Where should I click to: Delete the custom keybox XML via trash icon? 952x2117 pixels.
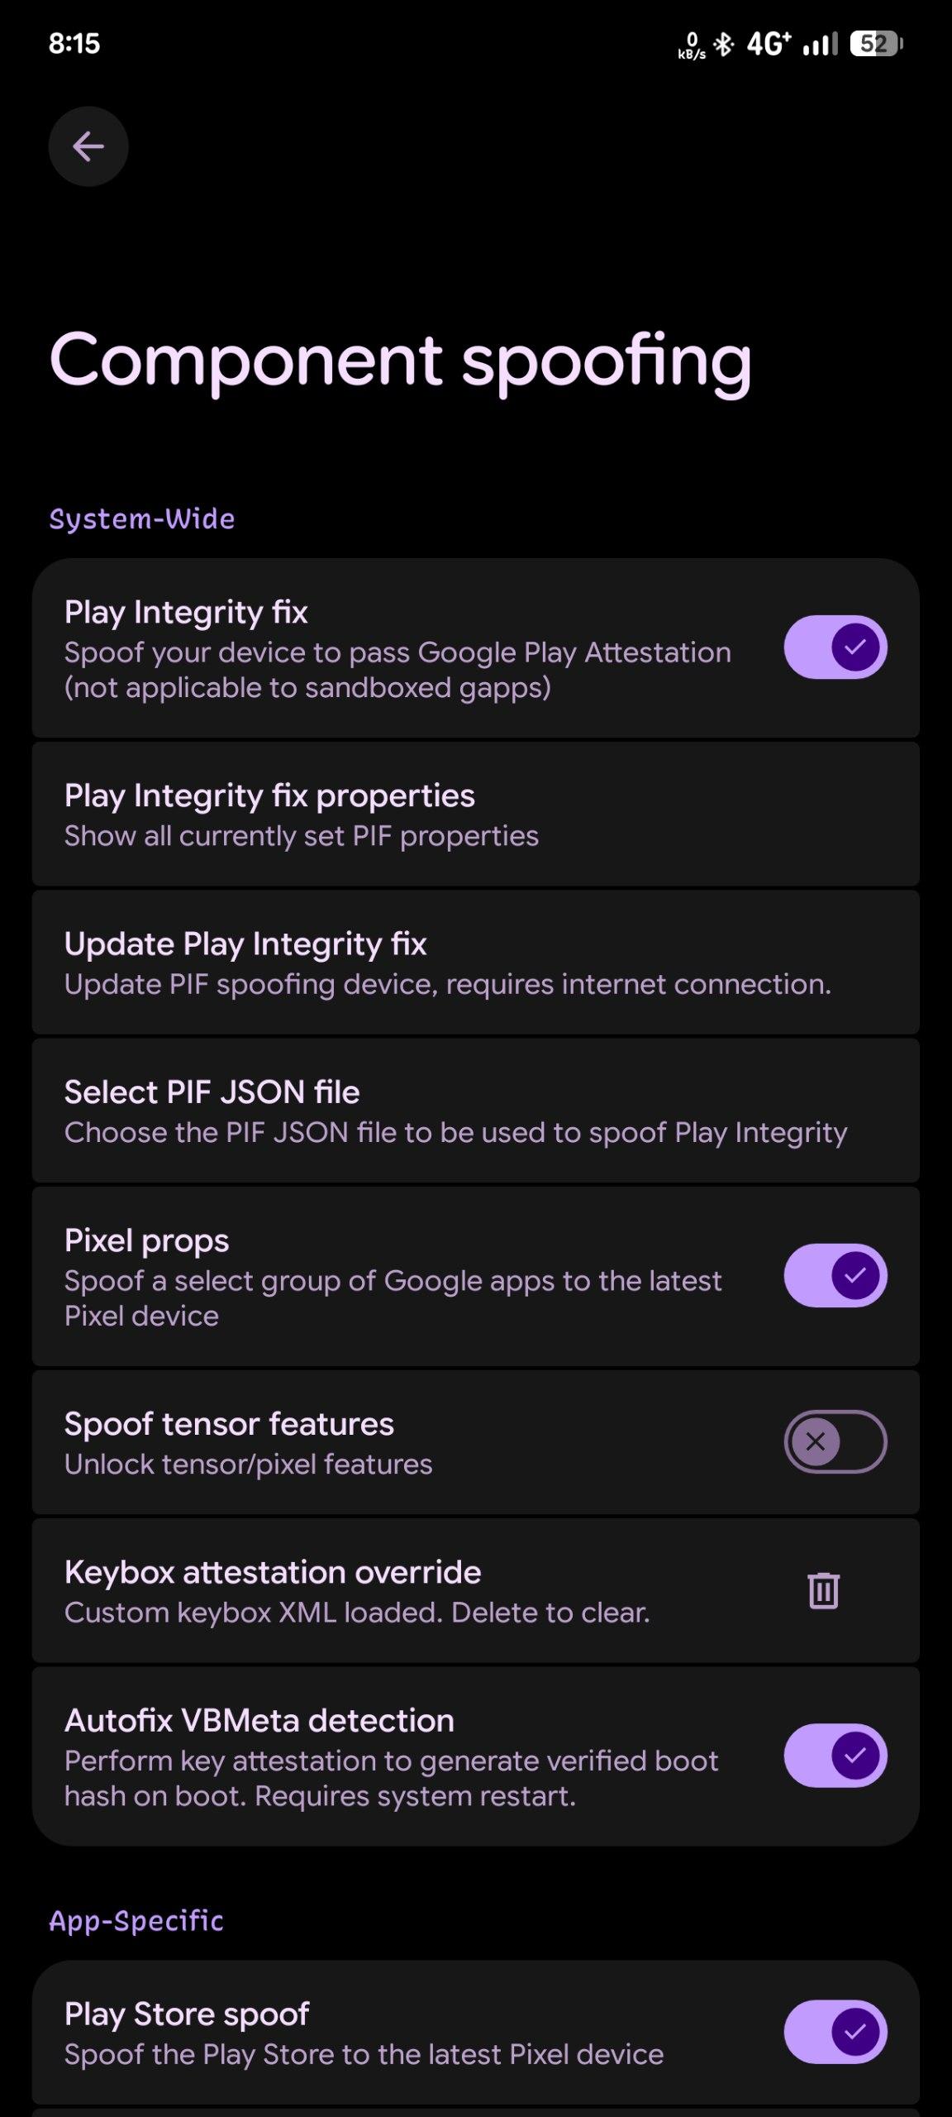(823, 1589)
